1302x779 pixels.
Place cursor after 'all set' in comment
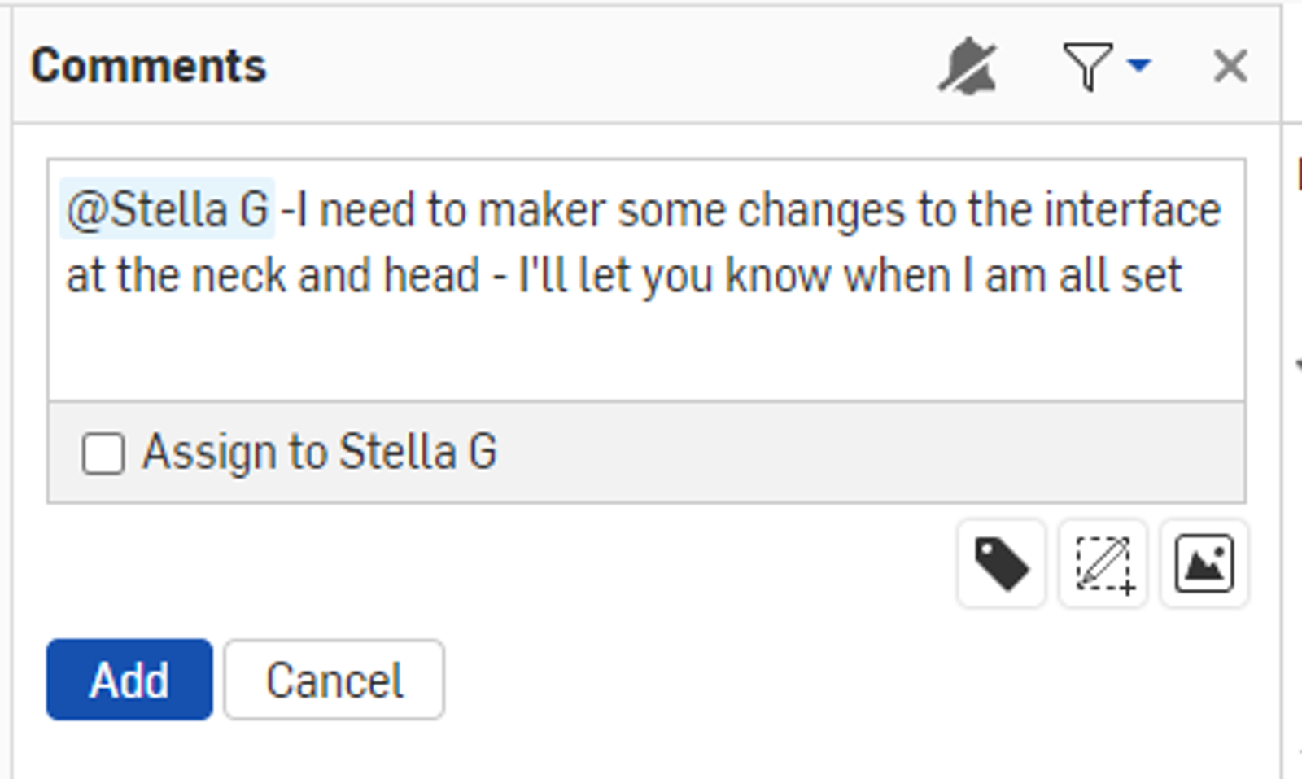coord(1185,276)
